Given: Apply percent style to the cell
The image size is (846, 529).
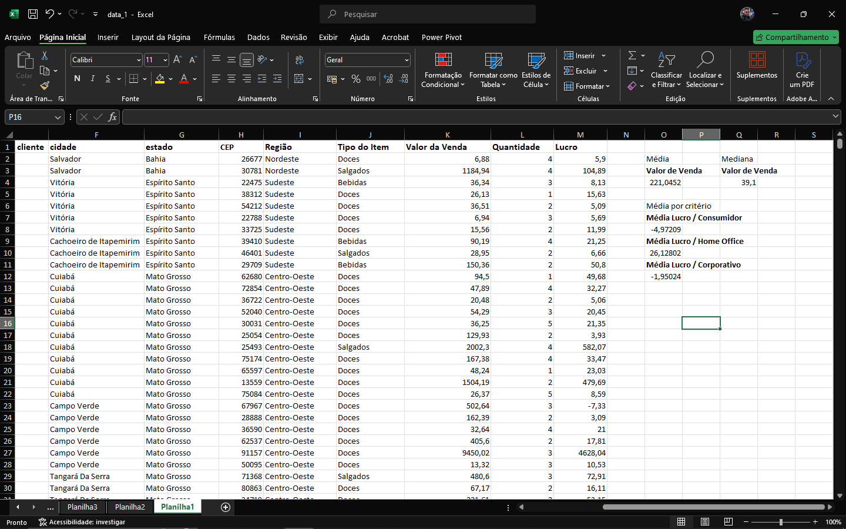Looking at the screenshot, I should pyautogui.click(x=356, y=79).
